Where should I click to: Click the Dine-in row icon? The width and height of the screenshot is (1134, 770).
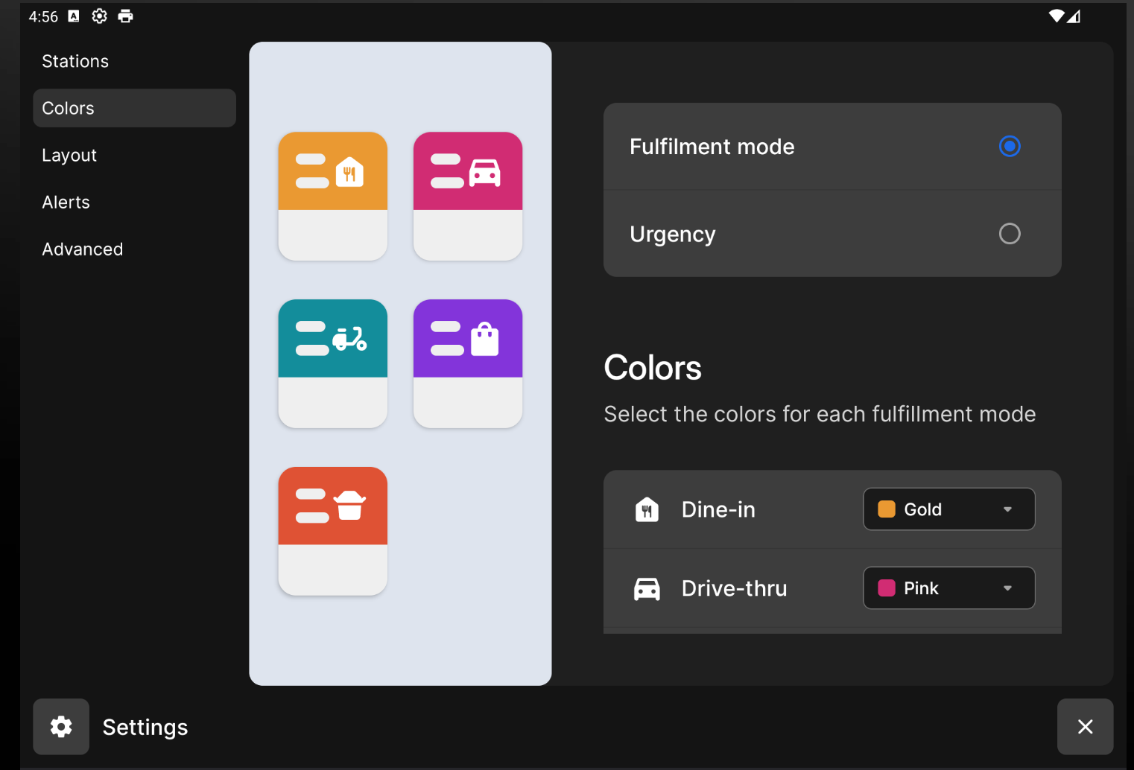[x=647, y=510]
